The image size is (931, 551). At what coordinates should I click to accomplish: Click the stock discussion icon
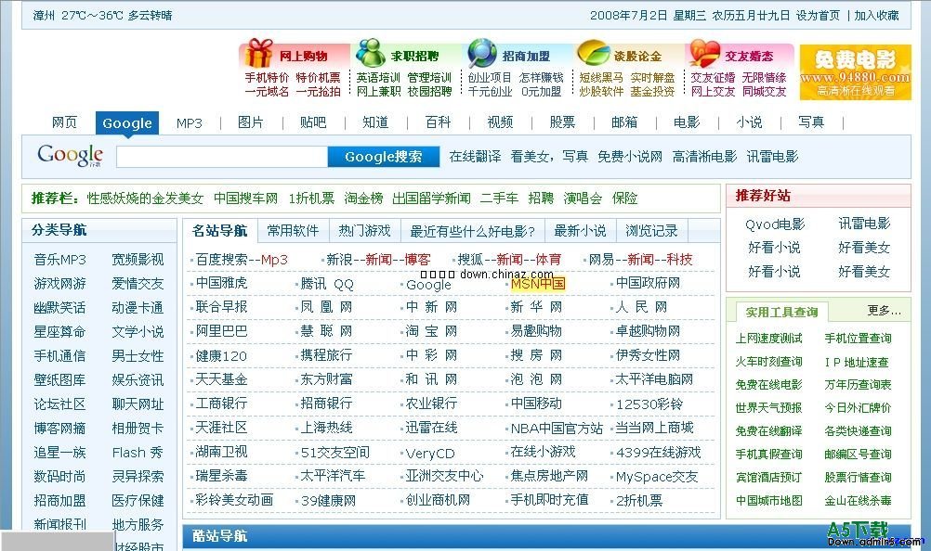tap(593, 53)
